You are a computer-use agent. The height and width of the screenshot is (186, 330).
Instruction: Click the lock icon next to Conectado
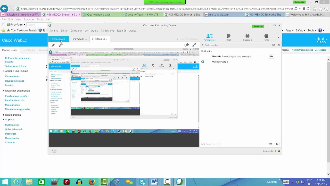[x=279, y=151]
